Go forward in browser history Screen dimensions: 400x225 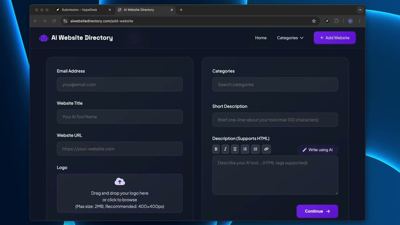click(x=45, y=21)
